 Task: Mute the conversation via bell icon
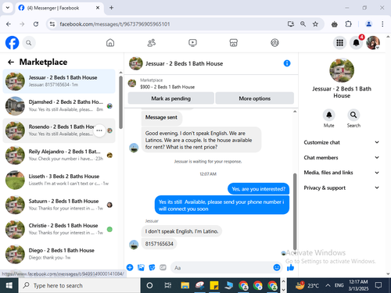click(x=329, y=115)
